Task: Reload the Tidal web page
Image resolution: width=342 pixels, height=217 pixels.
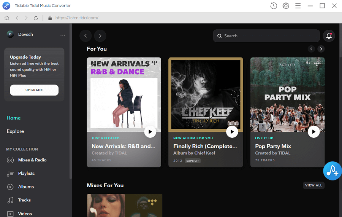Action: pos(36,18)
